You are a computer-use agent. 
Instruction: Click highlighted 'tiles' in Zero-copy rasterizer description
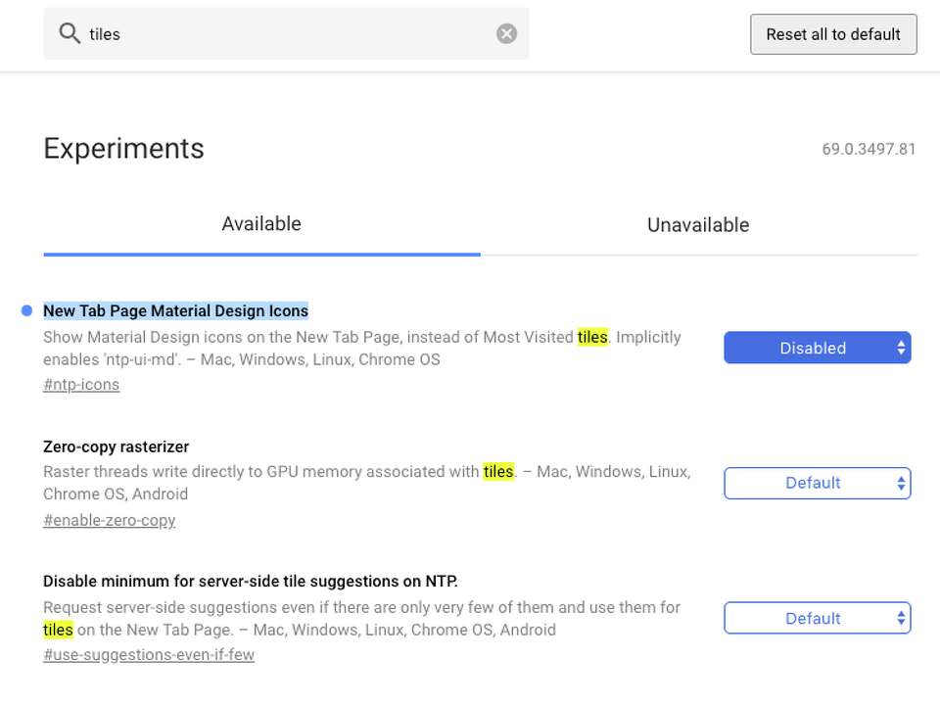pos(498,472)
